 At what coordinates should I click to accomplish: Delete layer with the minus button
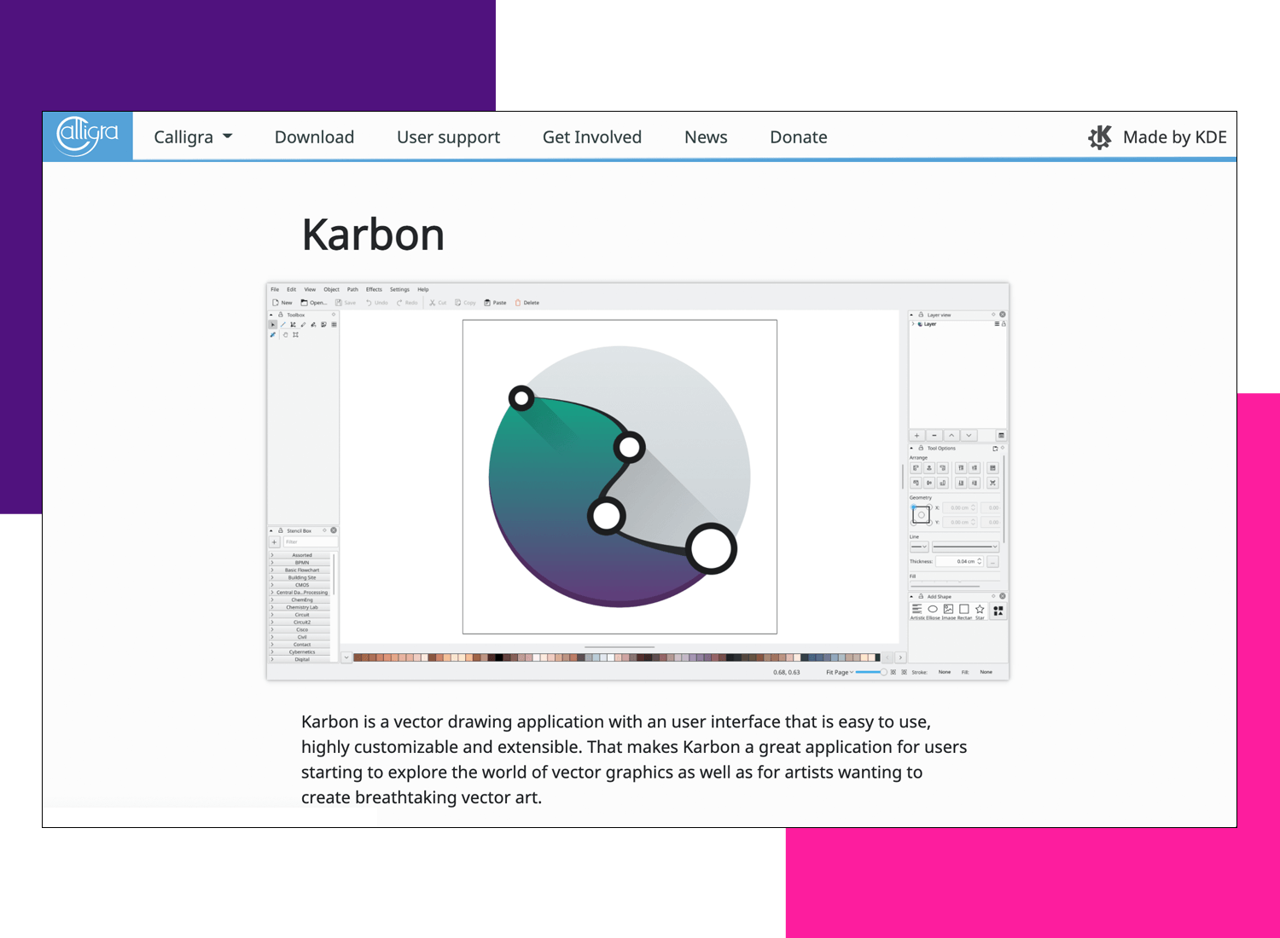point(934,435)
